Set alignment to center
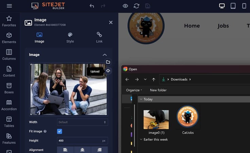Screen dimensions: 250x153 point(82,150)
